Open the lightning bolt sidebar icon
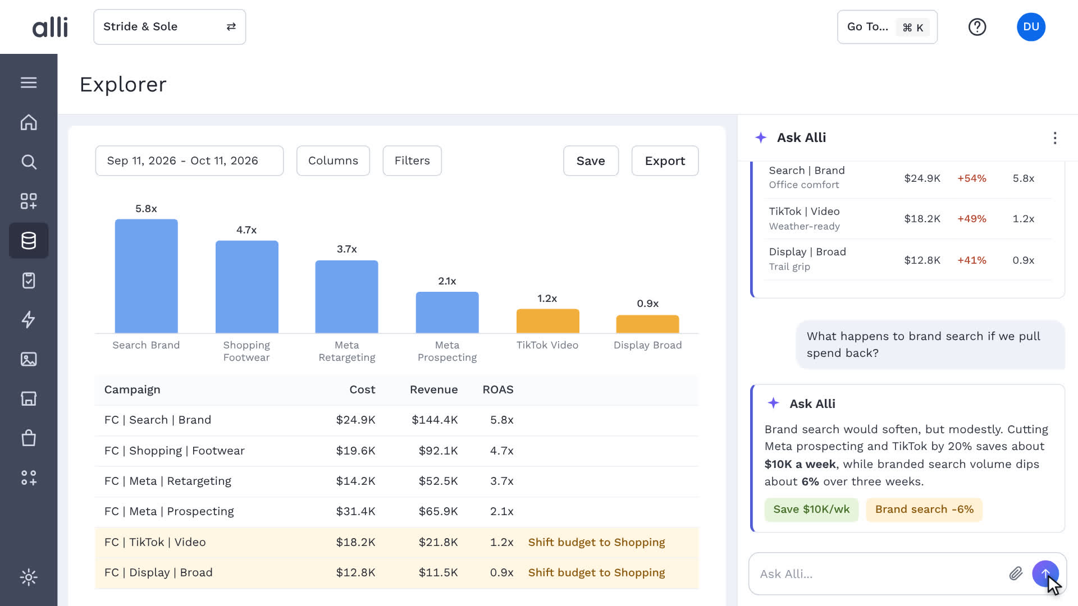Image resolution: width=1078 pixels, height=606 pixels. [x=29, y=319]
